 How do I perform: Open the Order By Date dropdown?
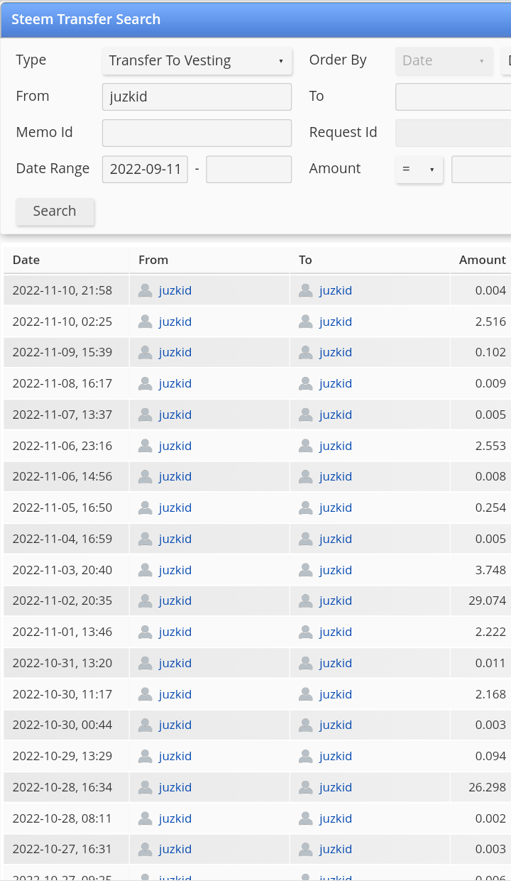pyautogui.click(x=444, y=61)
